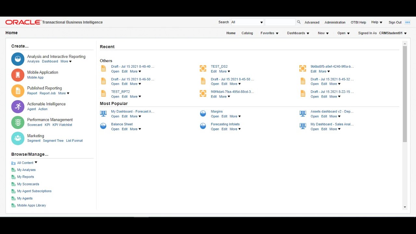Click Open for Forecasting Infolets

coord(215,129)
